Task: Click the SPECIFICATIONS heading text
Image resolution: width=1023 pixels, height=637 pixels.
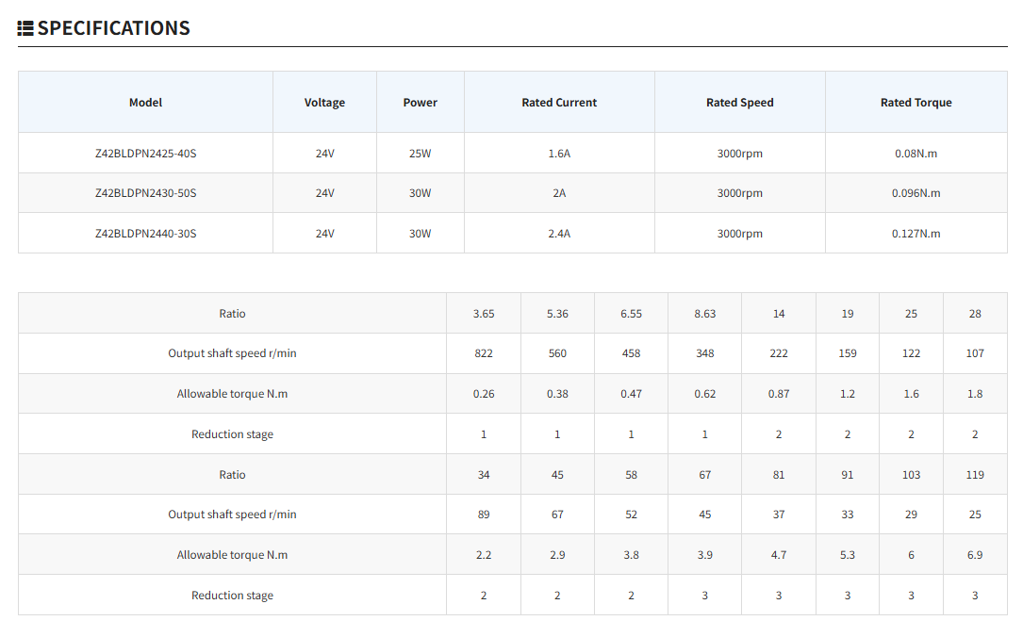Action: click(113, 28)
